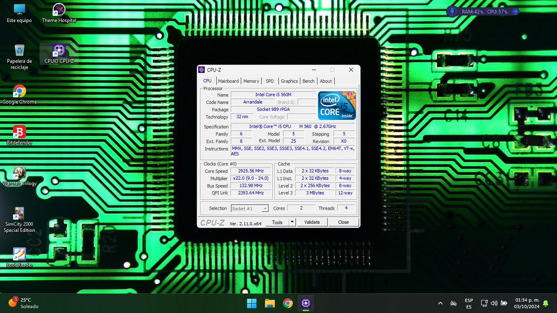Open network status tray icon
557x313 pixels.
[x=484, y=303]
